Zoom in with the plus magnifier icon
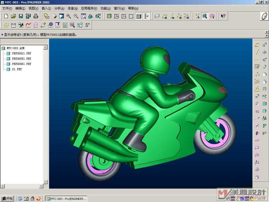 point(69,16)
